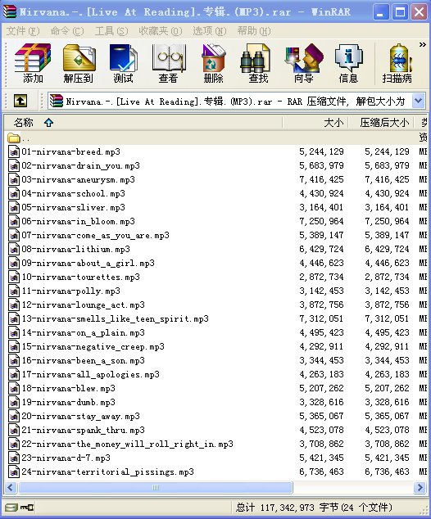Click the file icon for 07-nirvana-come_as_you_are.mp3

[x=14, y=235]
